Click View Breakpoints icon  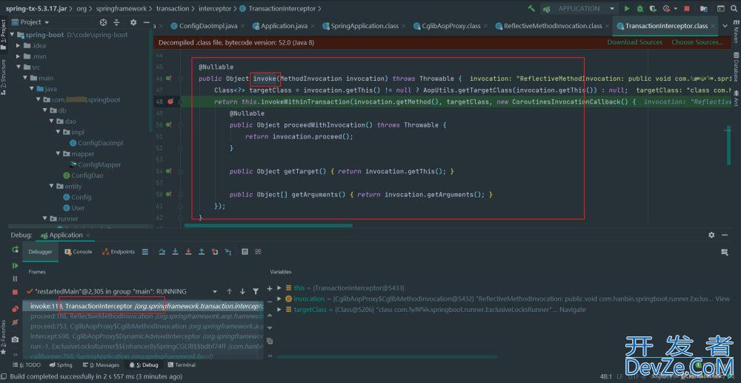tap(15, 309)
